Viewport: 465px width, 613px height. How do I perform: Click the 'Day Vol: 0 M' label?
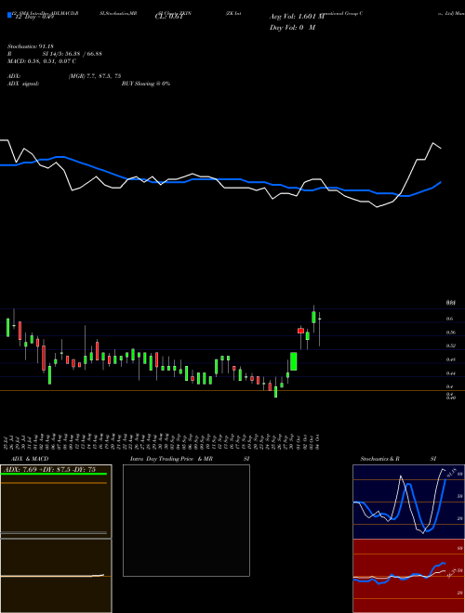pyautogui.click(x=292, y=27)
